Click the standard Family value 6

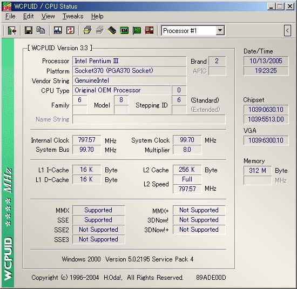(x=80, y=100)
